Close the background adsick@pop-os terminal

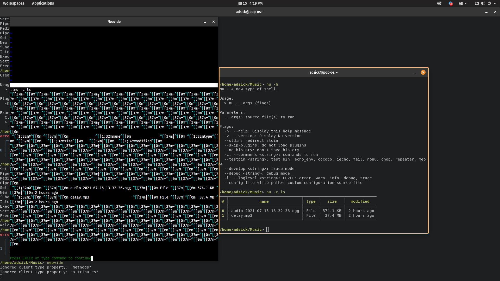click(495, 12)
